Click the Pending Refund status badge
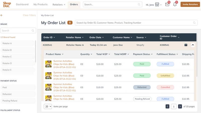201x113 pixels. tap(142, 99)
